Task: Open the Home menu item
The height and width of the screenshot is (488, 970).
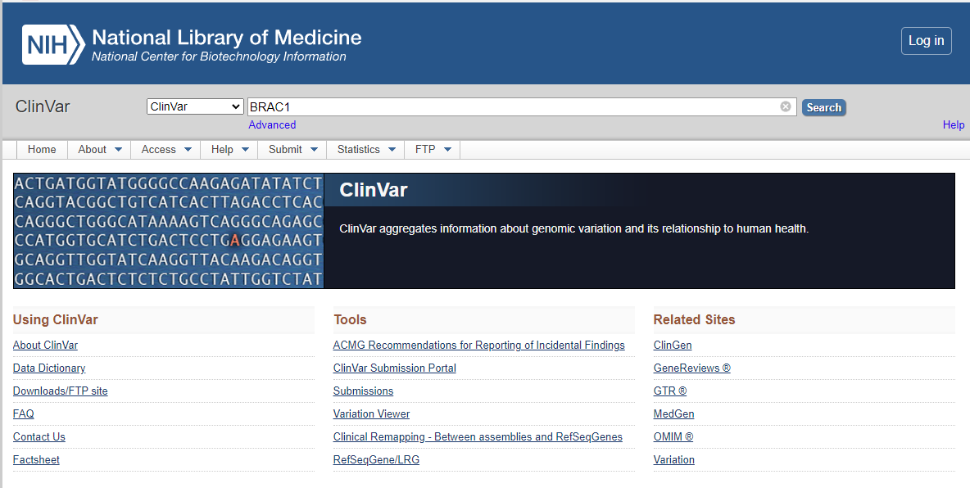Action: [x=42, y=150]
